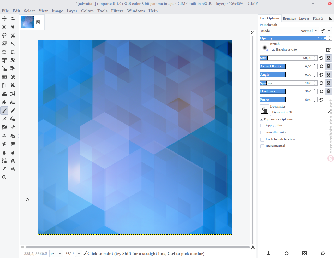The height and width of the screenshot is (258, 334).
Task: Select the Crop tool
Action: coord(13,52)
